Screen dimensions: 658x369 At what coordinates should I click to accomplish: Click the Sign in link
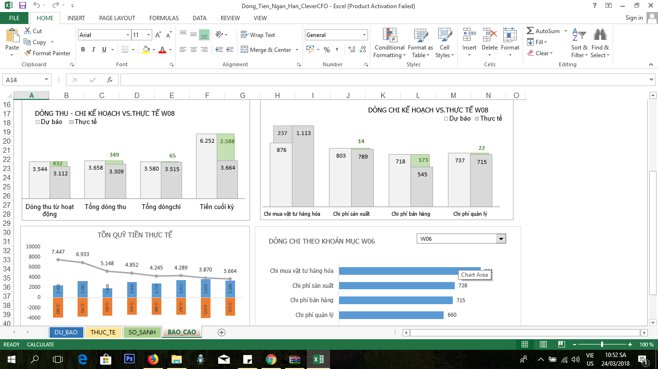pyautogui.click(x=634, y=18)
